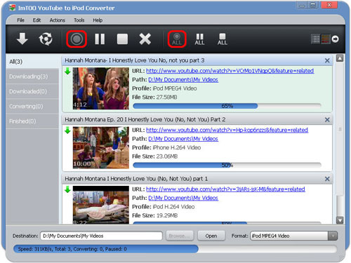The width and height of the screenshot is (351, 263).
Task: Remove the 'part 3' task with X
Action: 327,60
